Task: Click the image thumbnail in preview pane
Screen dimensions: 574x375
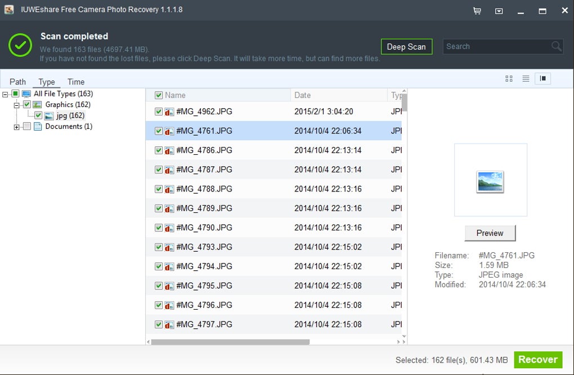Action: pos(490,181)
